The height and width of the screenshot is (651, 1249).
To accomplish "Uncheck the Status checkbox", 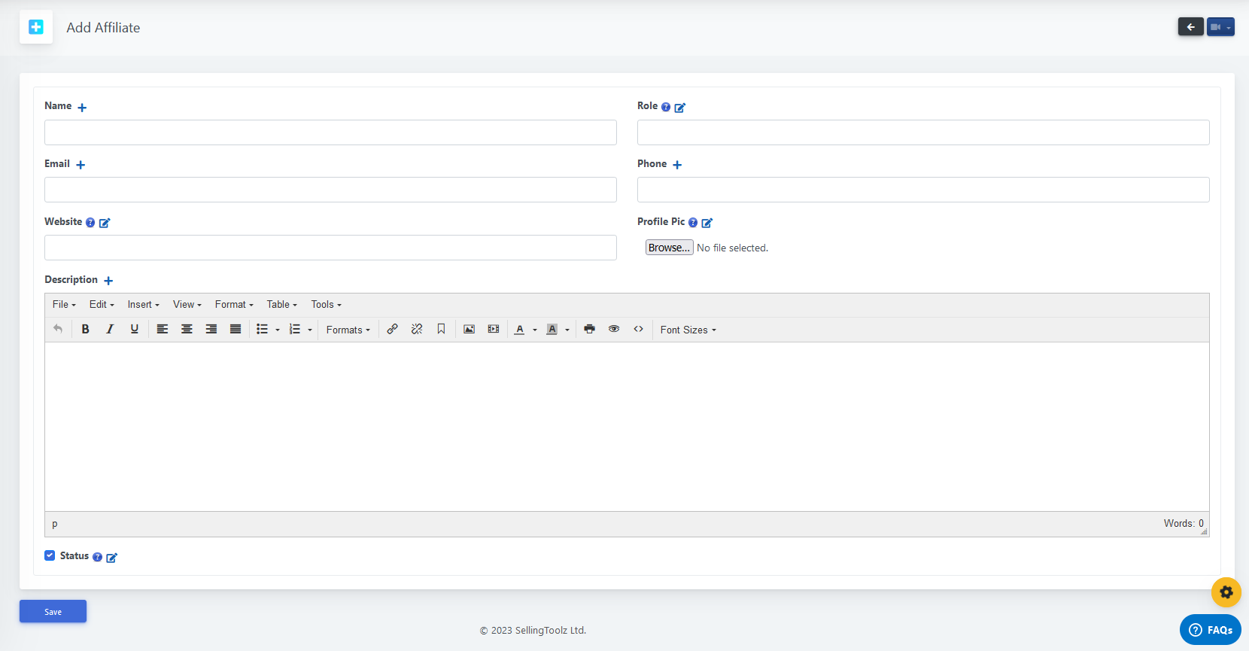I will tap(50, 555).
